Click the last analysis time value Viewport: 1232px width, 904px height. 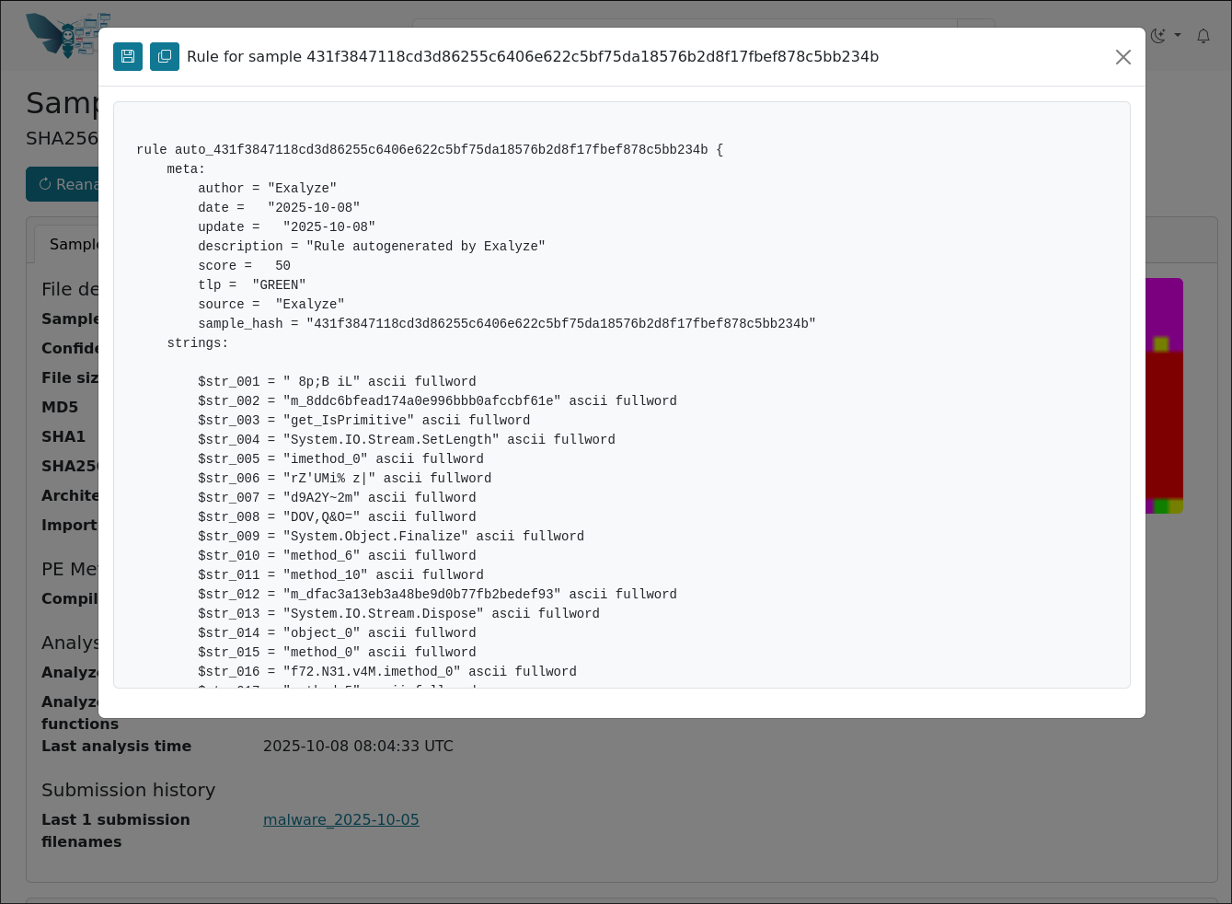358,746
